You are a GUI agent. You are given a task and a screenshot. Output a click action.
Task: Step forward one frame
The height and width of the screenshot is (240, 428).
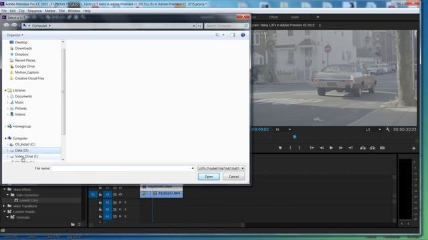pyautogui.click(x=340, y=148)
